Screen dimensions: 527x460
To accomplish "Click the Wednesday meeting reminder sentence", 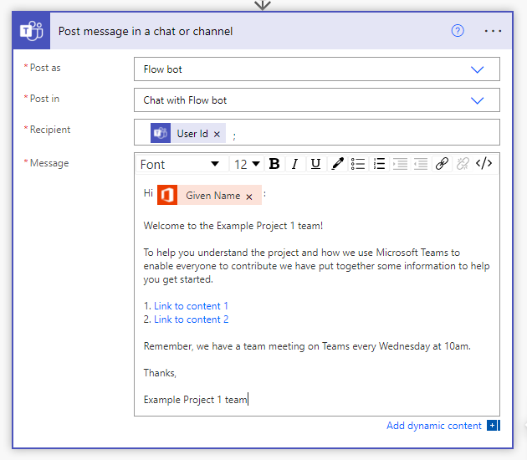I will (x=307, y=346).
